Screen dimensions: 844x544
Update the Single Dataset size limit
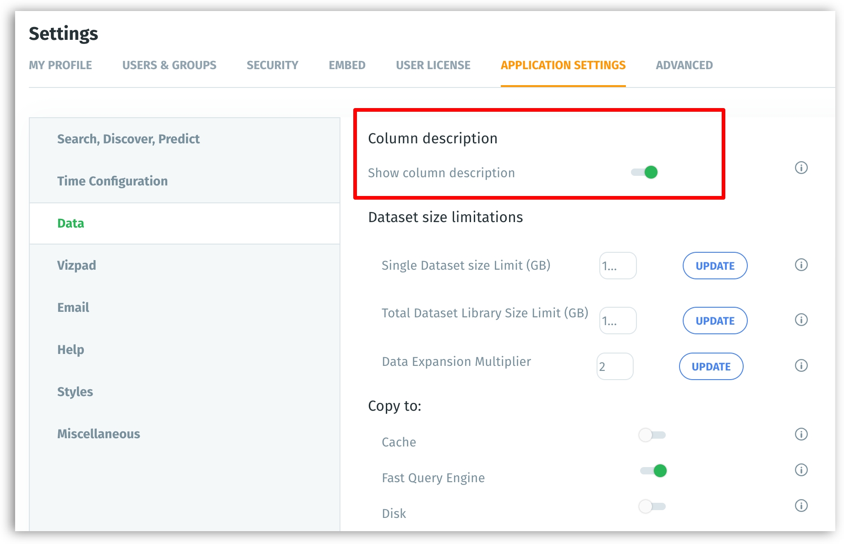715,266
